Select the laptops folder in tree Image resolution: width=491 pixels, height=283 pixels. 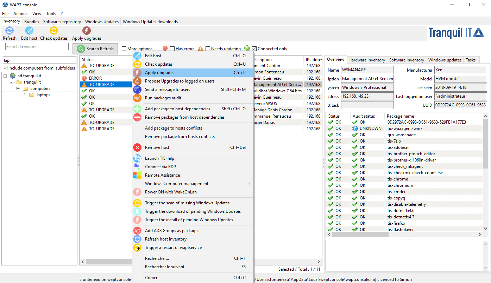[x=43, y=95]
